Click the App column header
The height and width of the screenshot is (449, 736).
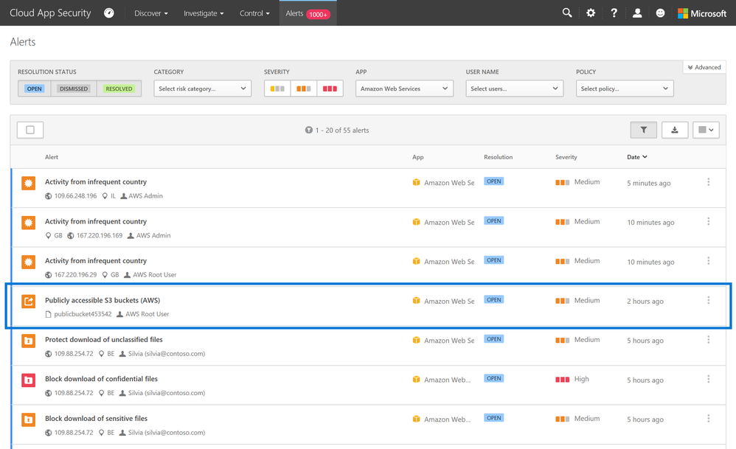point(417,157)
